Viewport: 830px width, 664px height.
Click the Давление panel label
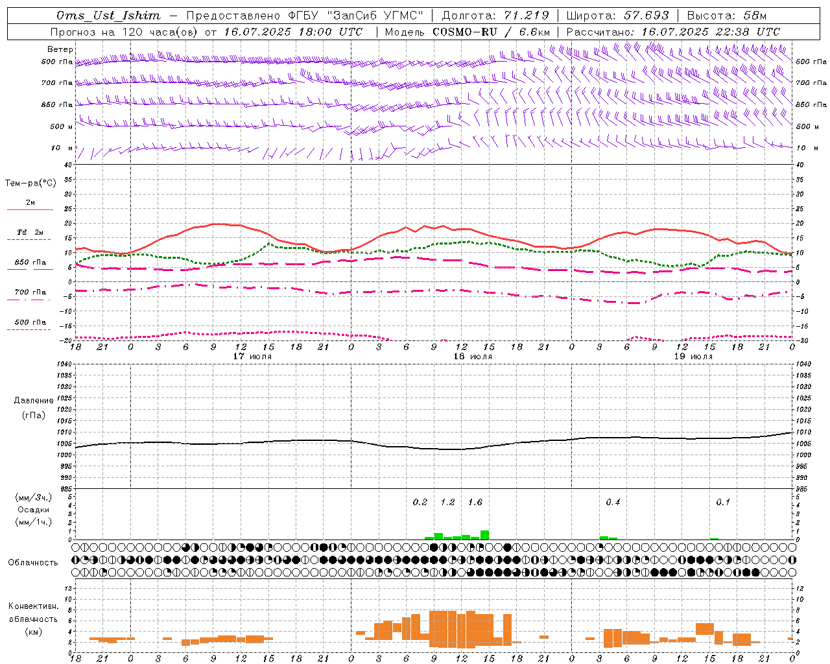pos(34,401)
